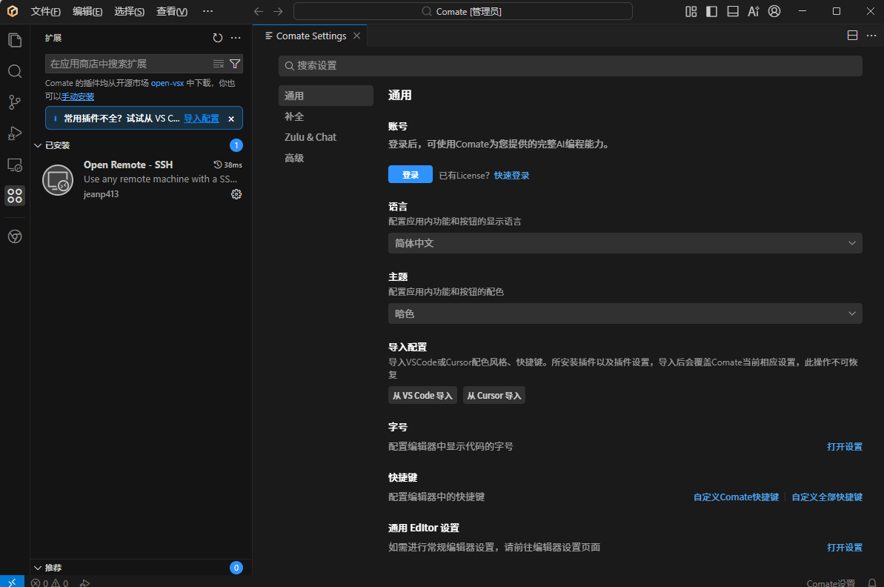
Task: Toggle the bottom panel visibility
Action: 733,11
